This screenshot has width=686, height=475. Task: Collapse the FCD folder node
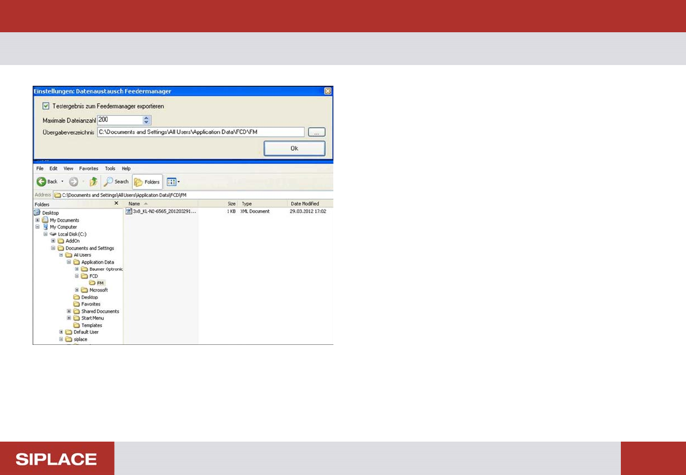click(77, 276)
